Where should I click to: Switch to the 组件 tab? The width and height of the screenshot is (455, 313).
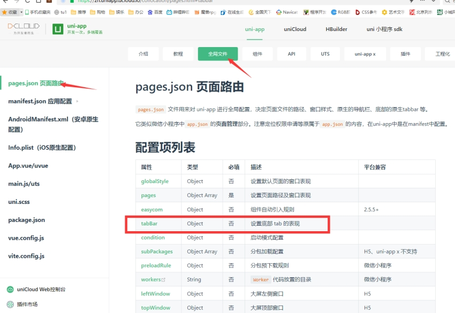[x=257, y=54]
